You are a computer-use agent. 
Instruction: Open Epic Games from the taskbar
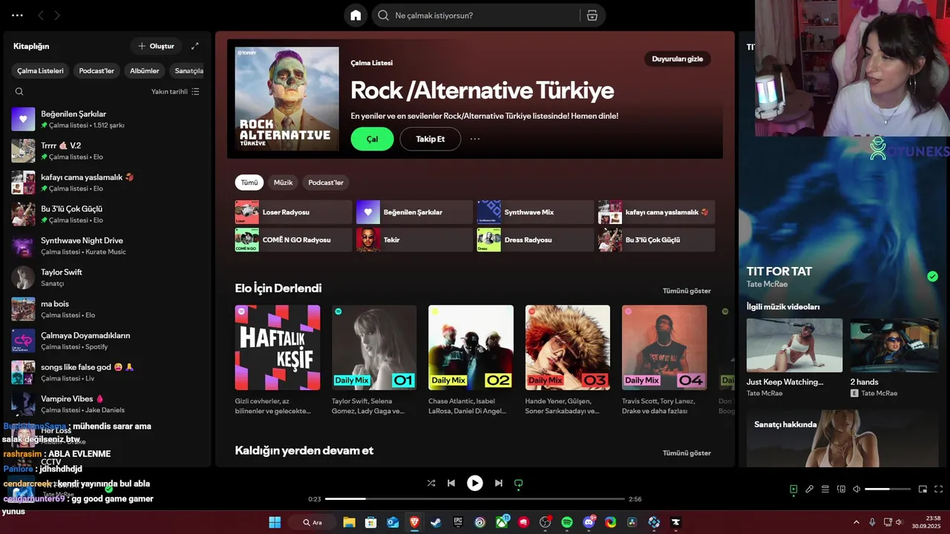(459, 522)
